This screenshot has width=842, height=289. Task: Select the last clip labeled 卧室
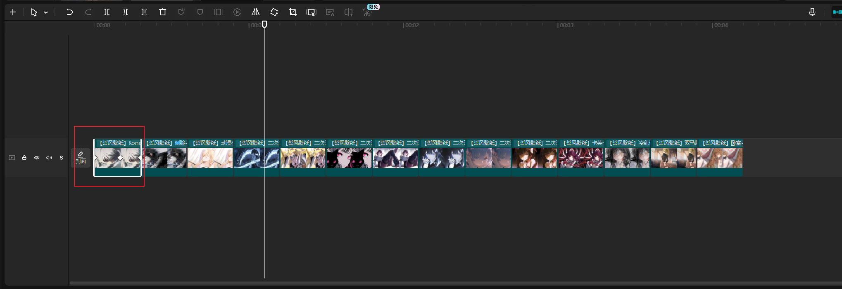point(720,158)
